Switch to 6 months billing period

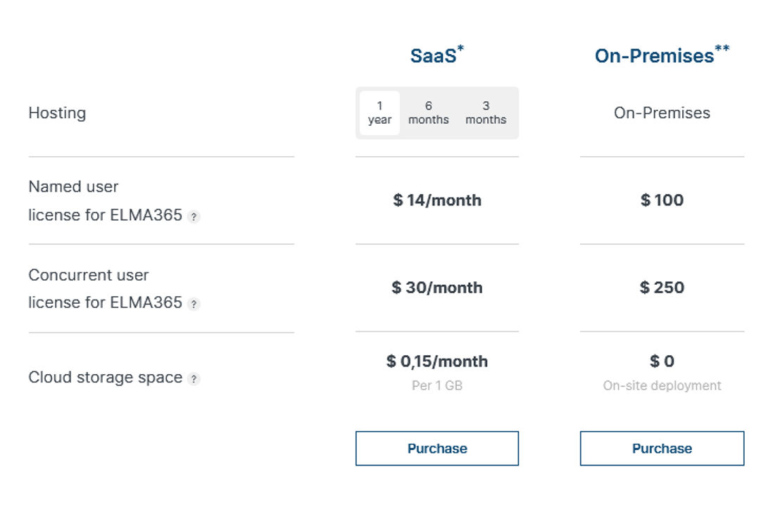click(x=428, y=113)
